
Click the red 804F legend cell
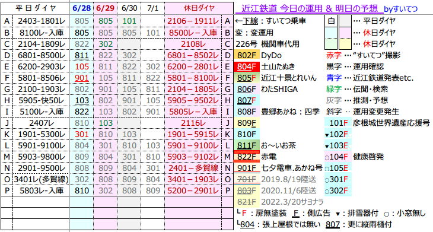click(247, 66)
